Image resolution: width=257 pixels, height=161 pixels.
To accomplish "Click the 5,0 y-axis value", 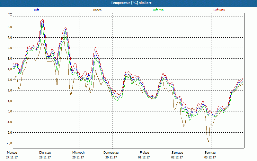I will [x=10, y=59].
